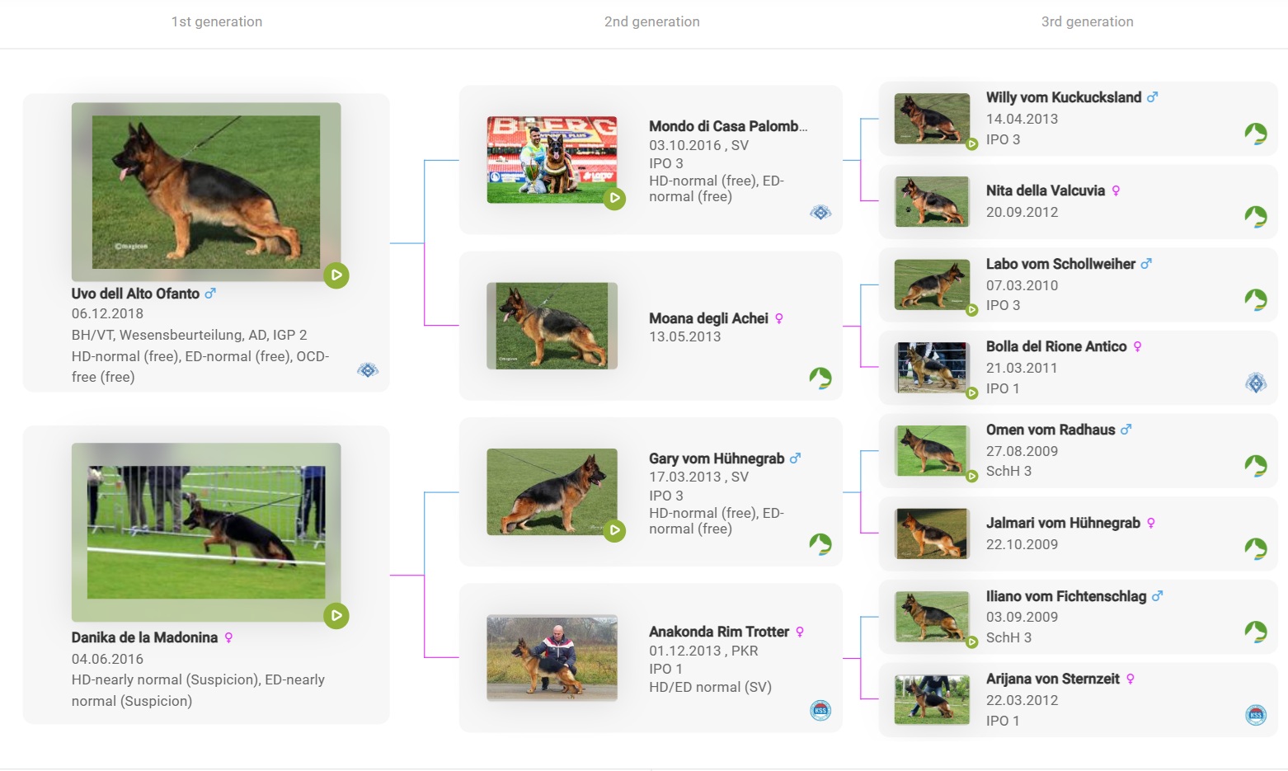
Task: Play Gary vom Hühnegrab video
Action: [x=614, y=530]
